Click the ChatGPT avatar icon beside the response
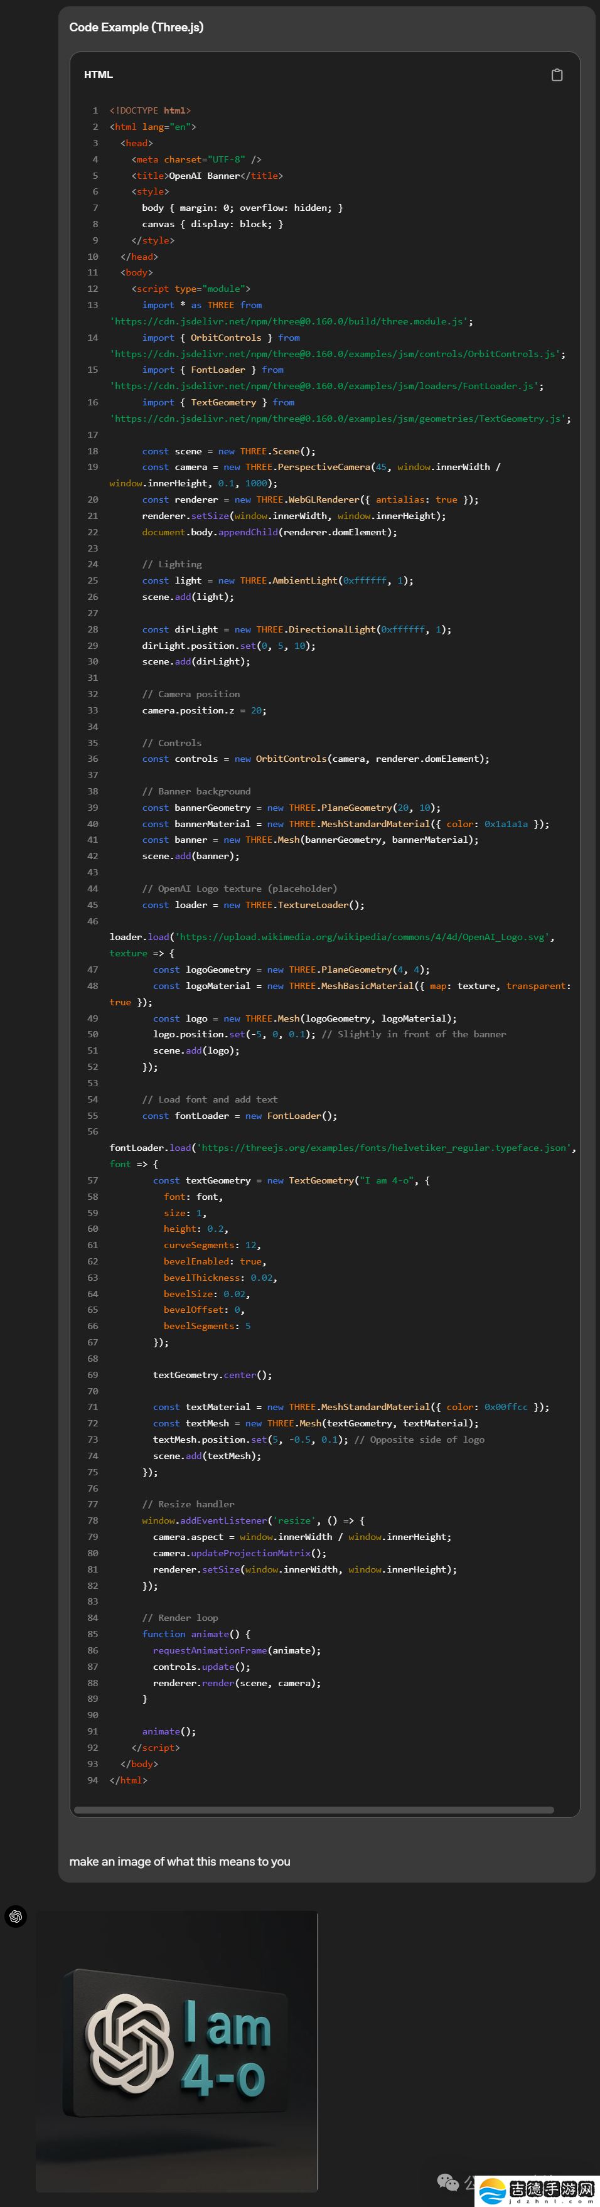Image resolution: width=600 pixels, height=2207 pixels. (16, 1916)
